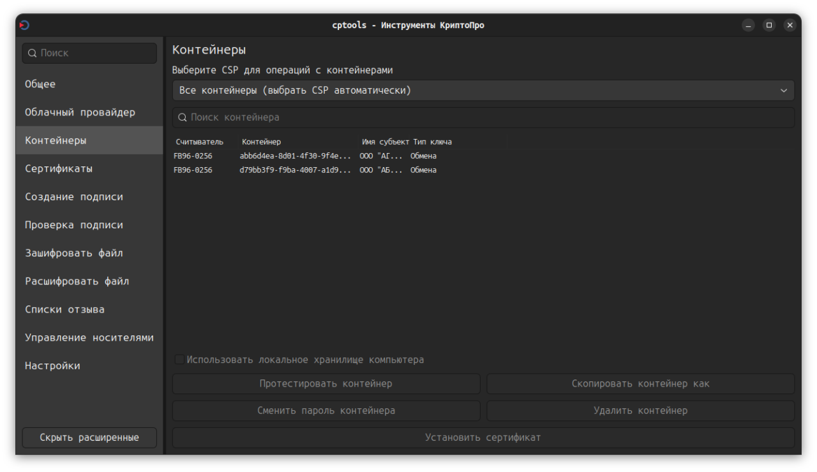Go to Облачный провайдер section
Viewport: 817px width, 472px height.
[x=89, y=112]
